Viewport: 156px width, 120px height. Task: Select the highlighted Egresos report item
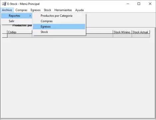tap(59, 27)
